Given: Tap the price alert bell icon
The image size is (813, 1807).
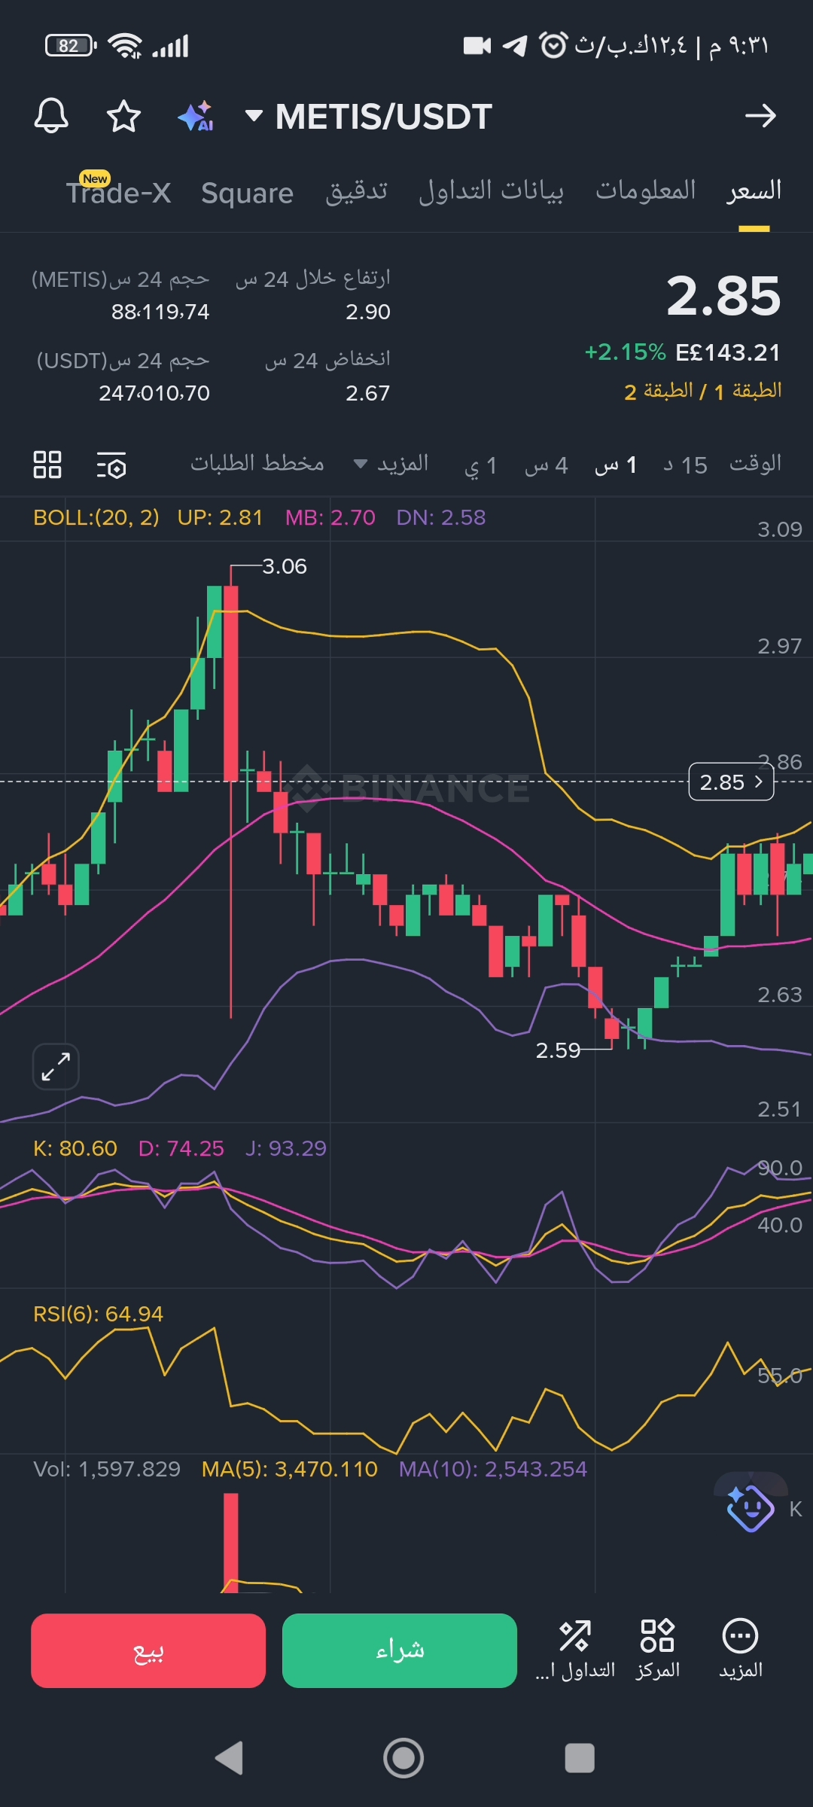Looking at the screenshot, I should tap(51, 116).
